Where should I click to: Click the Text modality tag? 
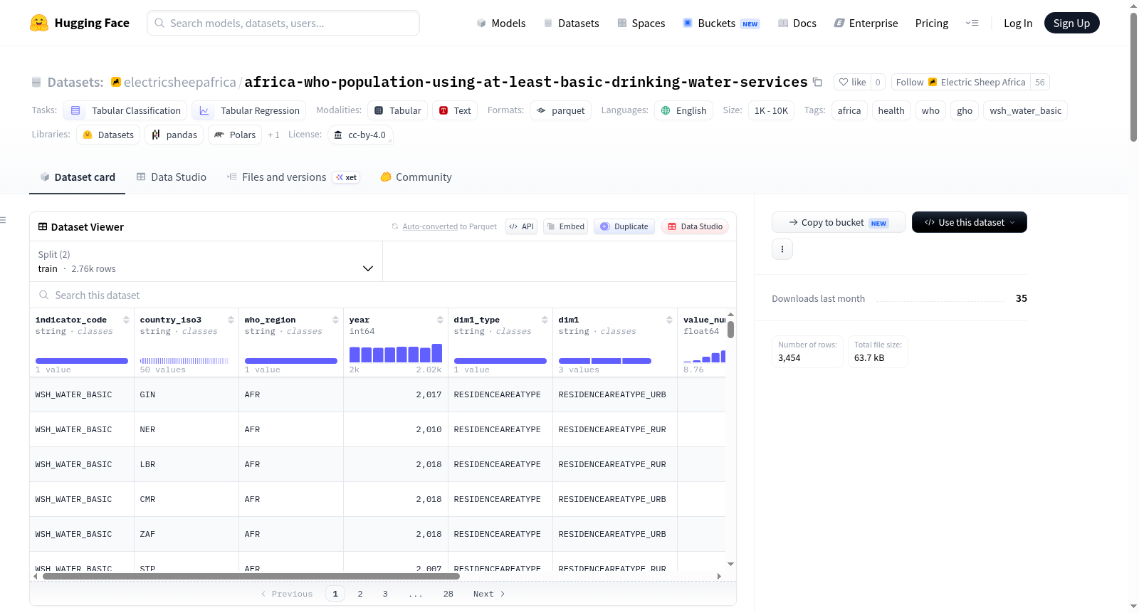point(456,110)
